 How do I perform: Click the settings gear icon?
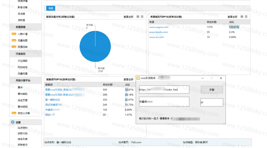[13, 122]
